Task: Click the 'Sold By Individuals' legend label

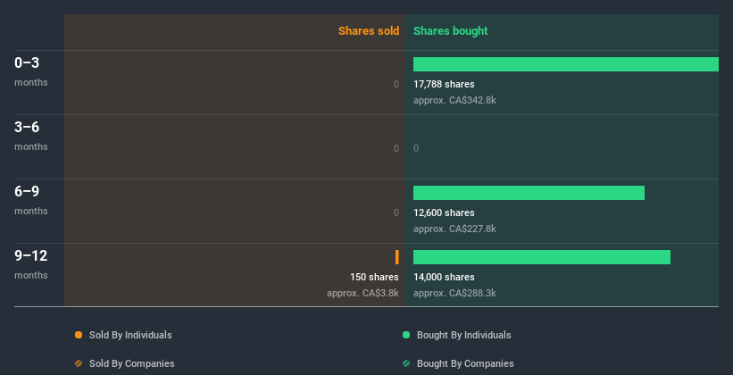Action: pyautogui.click(x=130, y=335)
